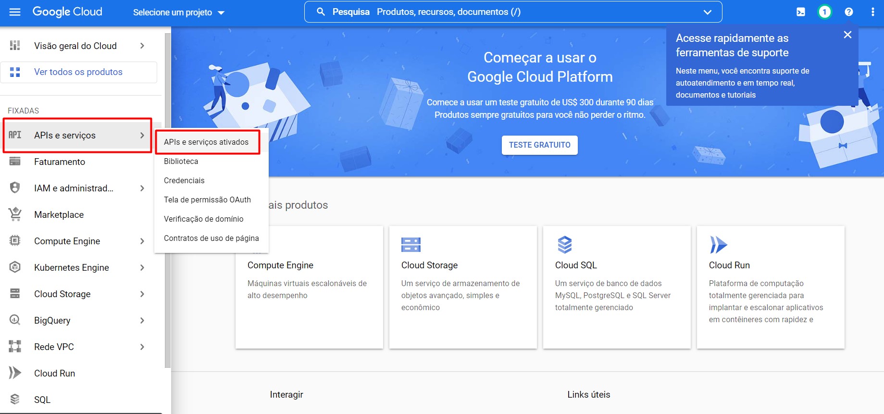The width and height of the screenshot is (884, 414).
Task: Expand Kubernetes Engine submenu arrow
Action: point(142,267)
